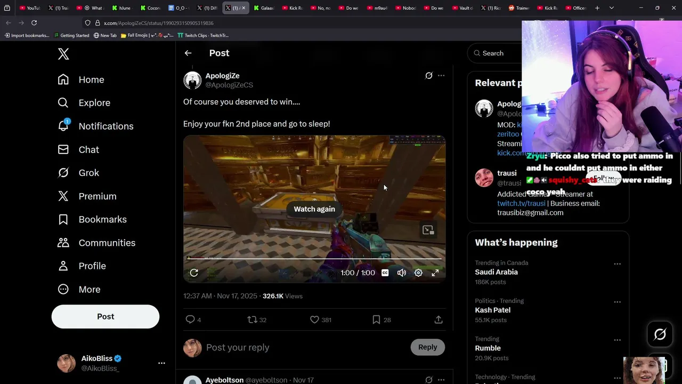This screenshot has height=384, width=682.
Task: Click the share upload icon on post
Action: [x=439, y=319]
